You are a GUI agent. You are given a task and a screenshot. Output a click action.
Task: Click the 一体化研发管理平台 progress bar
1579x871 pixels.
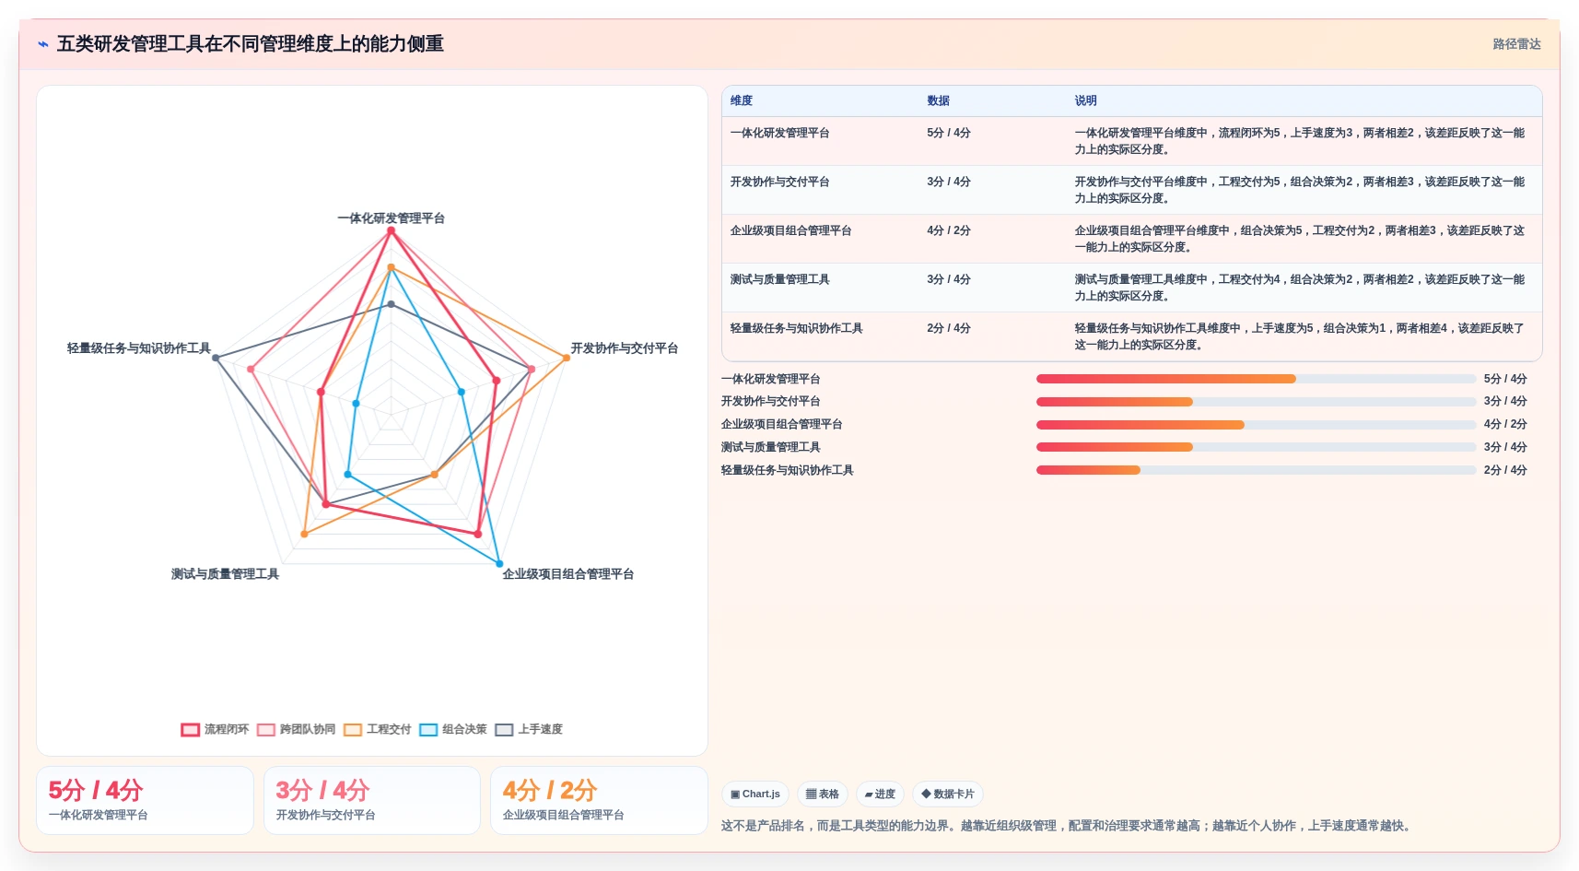[1256, 379]
